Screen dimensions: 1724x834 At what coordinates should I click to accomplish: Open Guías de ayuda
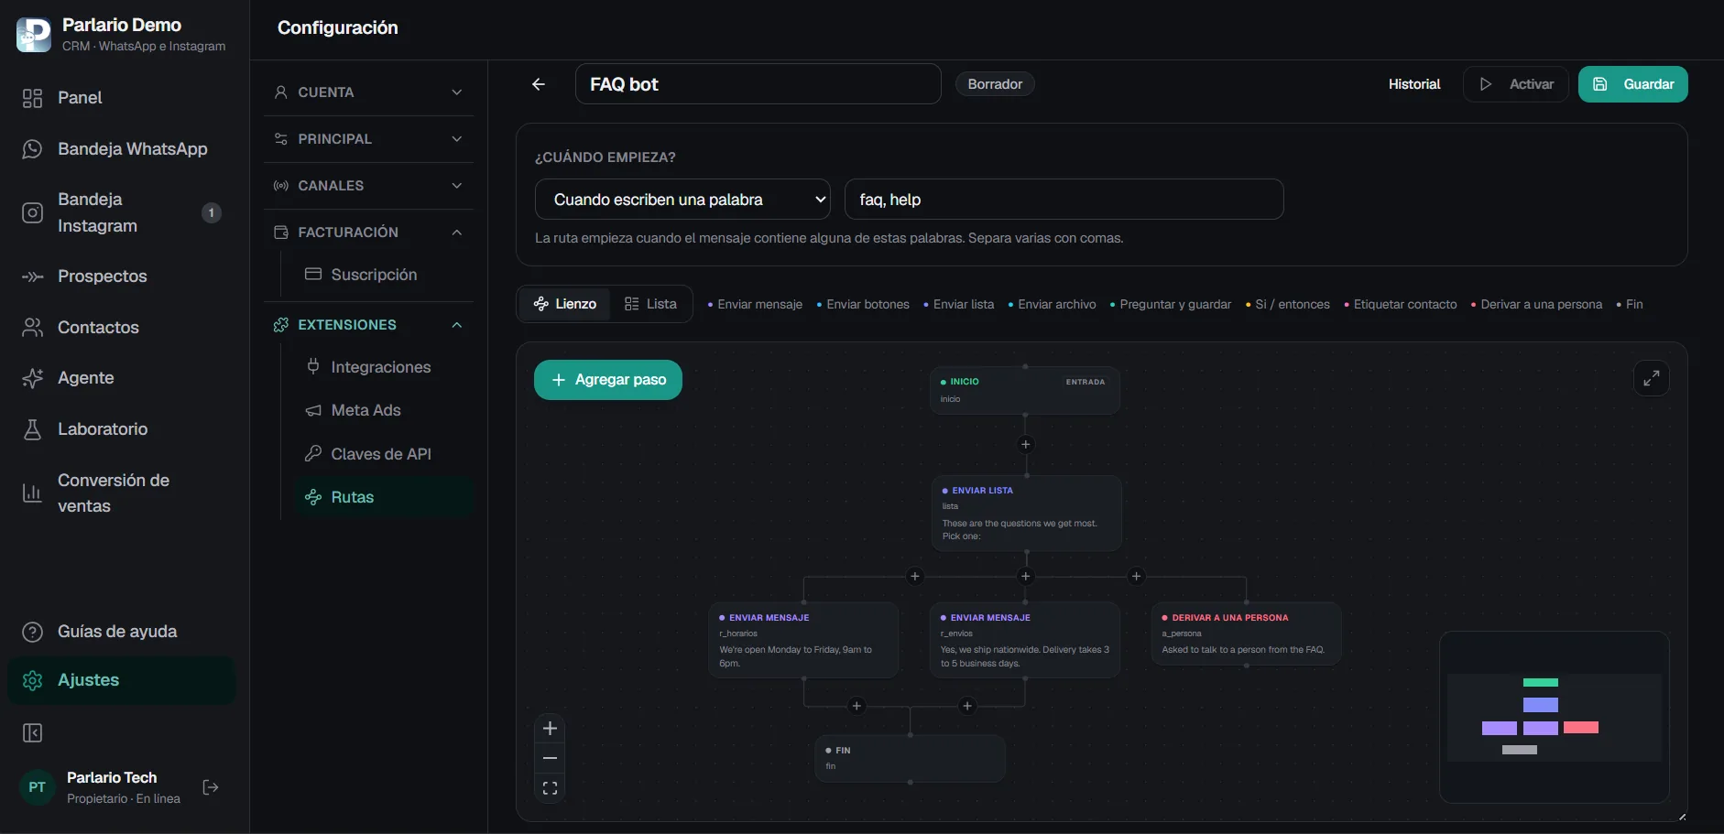(121, 632)
